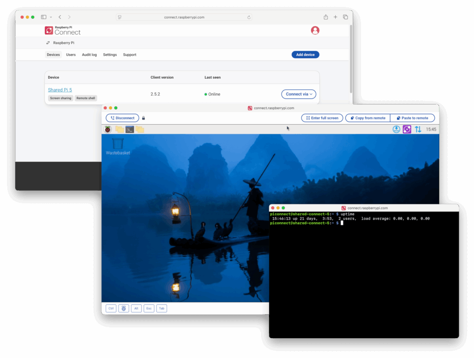Click the Client version column header

162,77
